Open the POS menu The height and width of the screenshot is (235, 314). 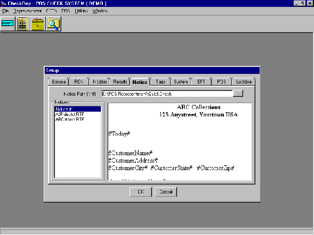point(66,11)
